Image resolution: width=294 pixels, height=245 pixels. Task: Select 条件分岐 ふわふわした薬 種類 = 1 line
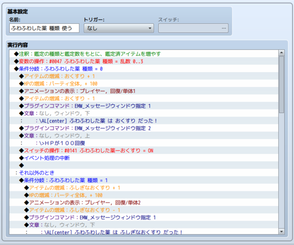coord(144,180)
